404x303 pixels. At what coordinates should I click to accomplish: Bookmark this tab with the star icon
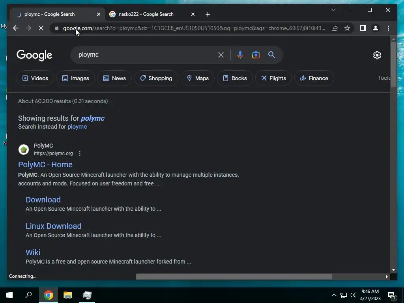point(347,28)
